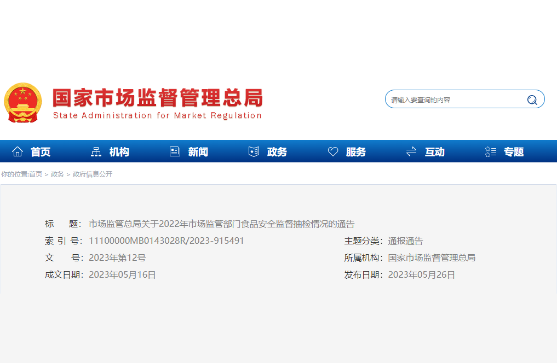Viewport: 557px width, 363px height.
Task: Open the 新闻 navigation menu item
Action: click(x=198, y=152)
